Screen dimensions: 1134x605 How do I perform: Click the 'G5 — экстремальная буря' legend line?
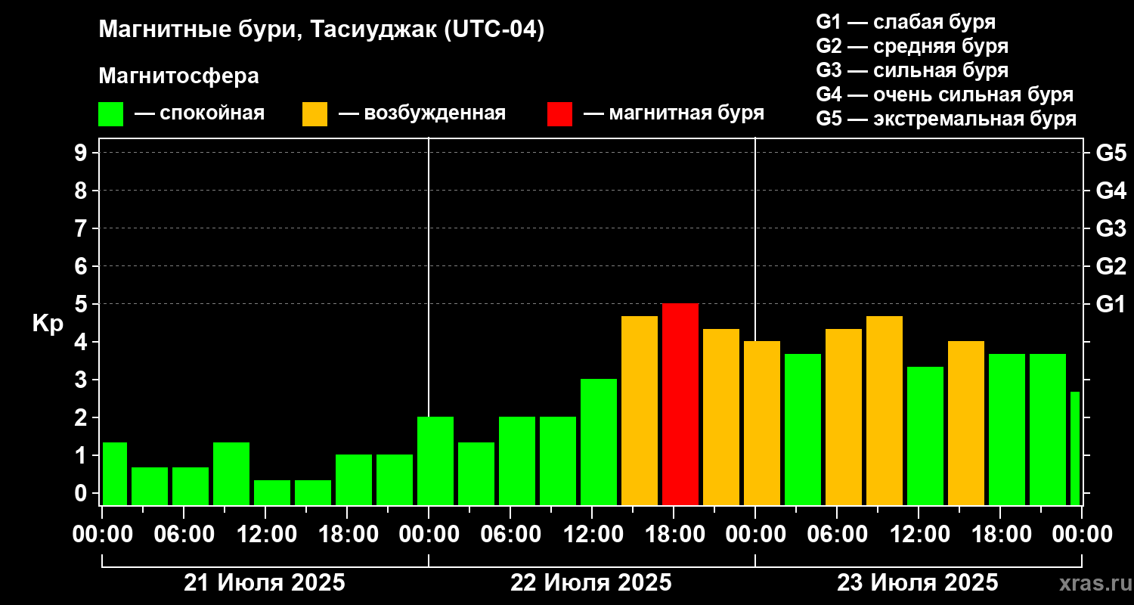947,119
